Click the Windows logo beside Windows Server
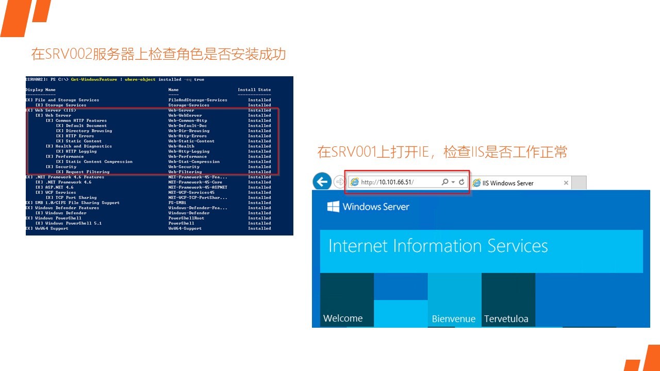Image resolution: width=660 pixels, height=371 pixels. (x=333, y=207)
